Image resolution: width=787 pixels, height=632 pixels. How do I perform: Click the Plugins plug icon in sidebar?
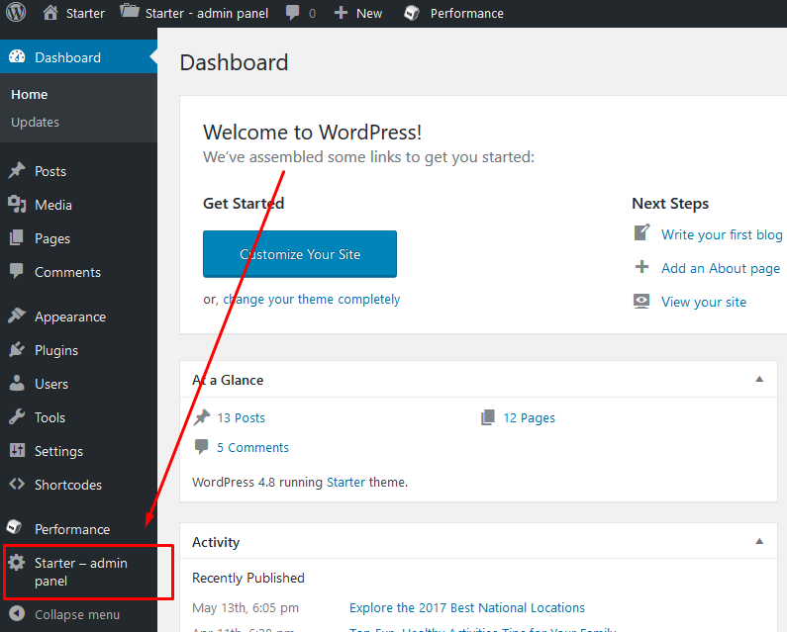point(17,350)
